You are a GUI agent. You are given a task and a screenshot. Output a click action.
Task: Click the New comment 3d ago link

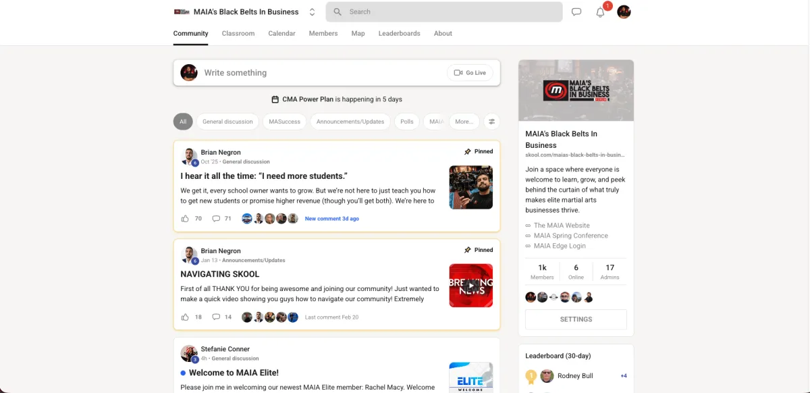point(332,219)
